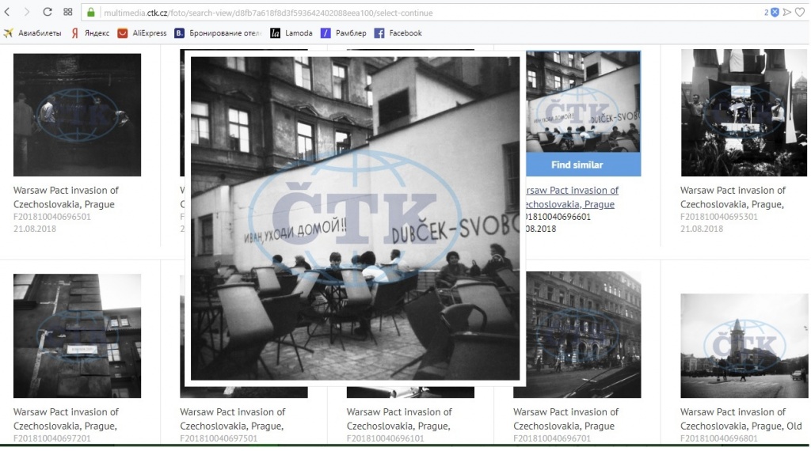Open the Рамблер bookmark
The image size is (811, 451).
pyautogui.click(x=344, y=33)
